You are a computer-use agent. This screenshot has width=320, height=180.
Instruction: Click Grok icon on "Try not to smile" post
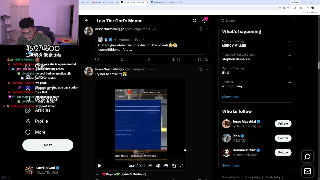200,69
